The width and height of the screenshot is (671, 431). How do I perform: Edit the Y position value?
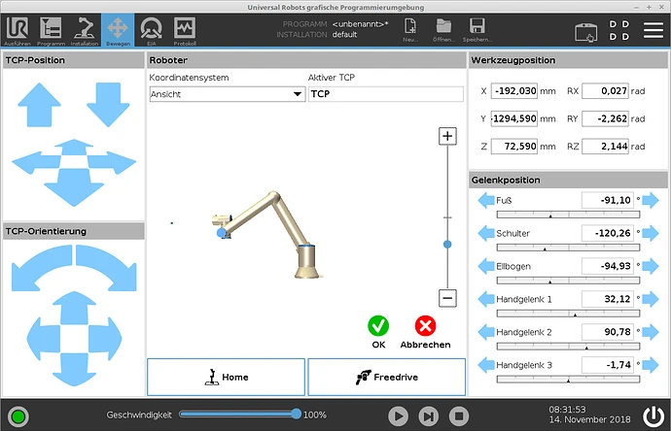tap(514, 118)
